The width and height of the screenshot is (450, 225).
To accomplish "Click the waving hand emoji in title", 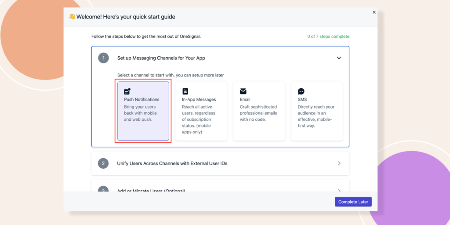I will click(72, 17).
